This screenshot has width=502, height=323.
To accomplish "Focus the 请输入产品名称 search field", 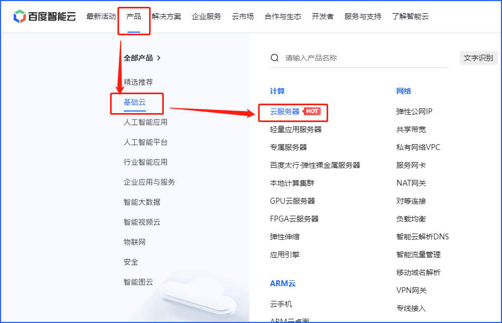I will click(360, 58).
